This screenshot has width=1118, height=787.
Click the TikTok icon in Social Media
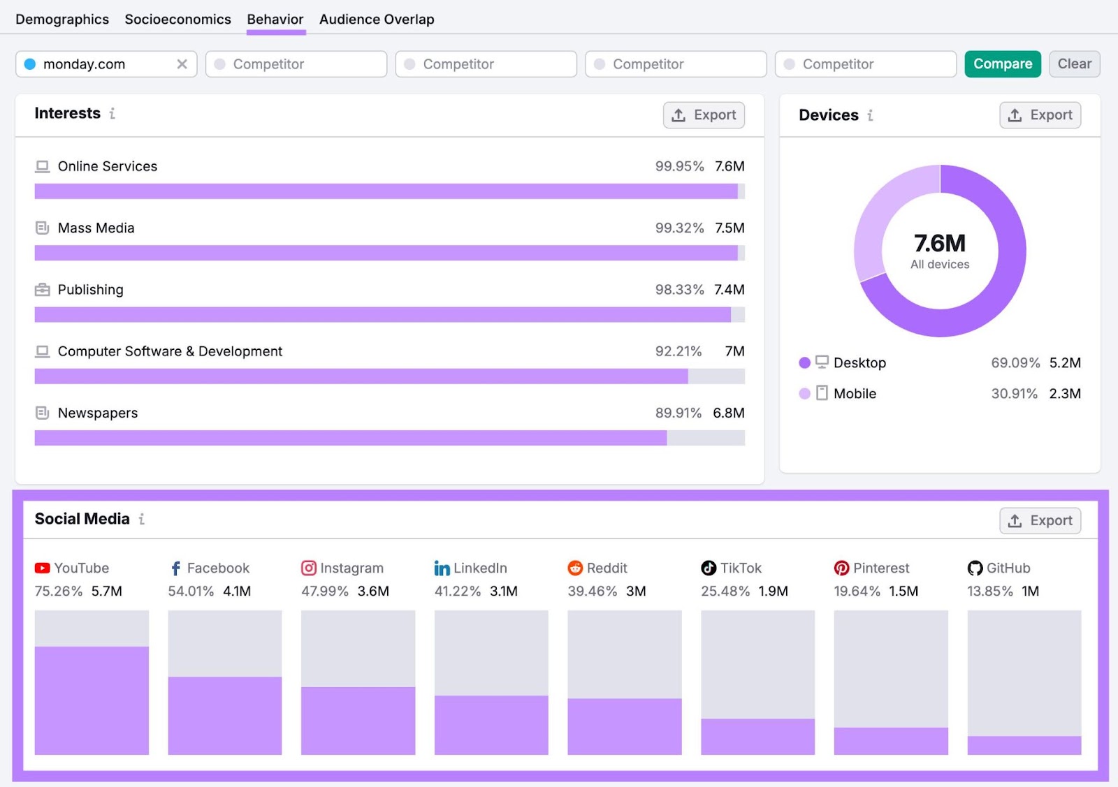[708, 568]
